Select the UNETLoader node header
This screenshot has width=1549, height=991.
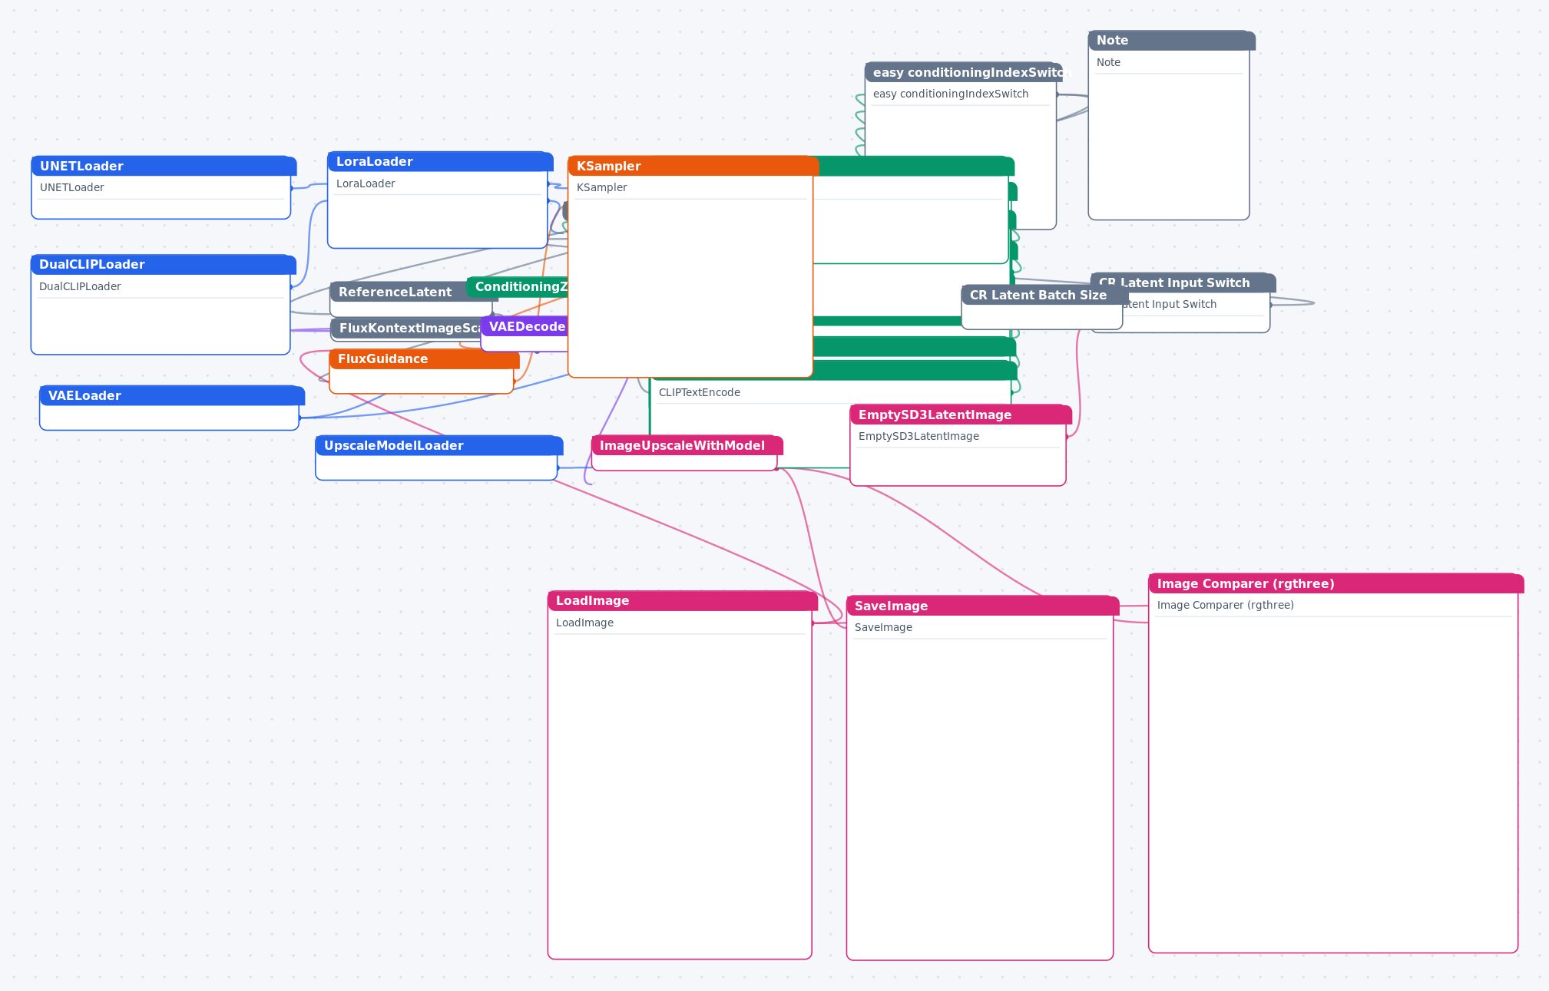[x=164, y=166]
